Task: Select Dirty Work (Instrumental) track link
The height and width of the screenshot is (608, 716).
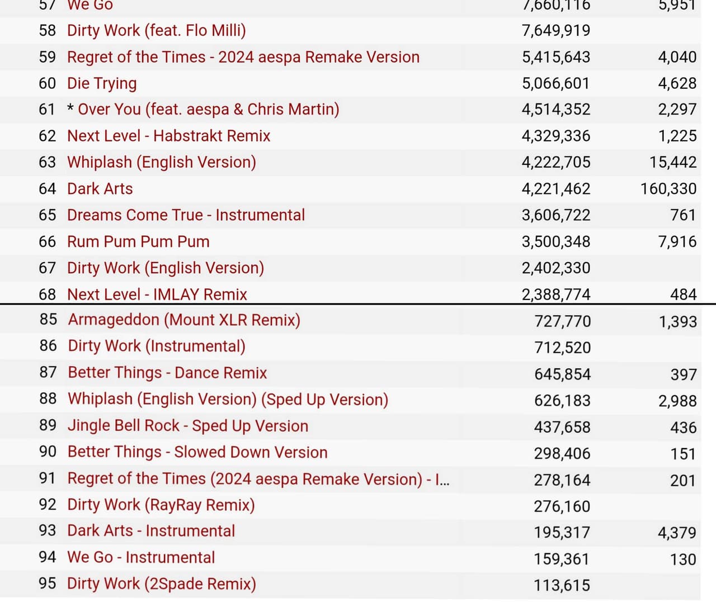Action: click(157, 346)
